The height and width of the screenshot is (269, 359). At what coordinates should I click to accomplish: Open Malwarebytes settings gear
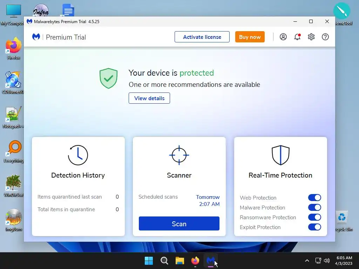click(311, 37)
